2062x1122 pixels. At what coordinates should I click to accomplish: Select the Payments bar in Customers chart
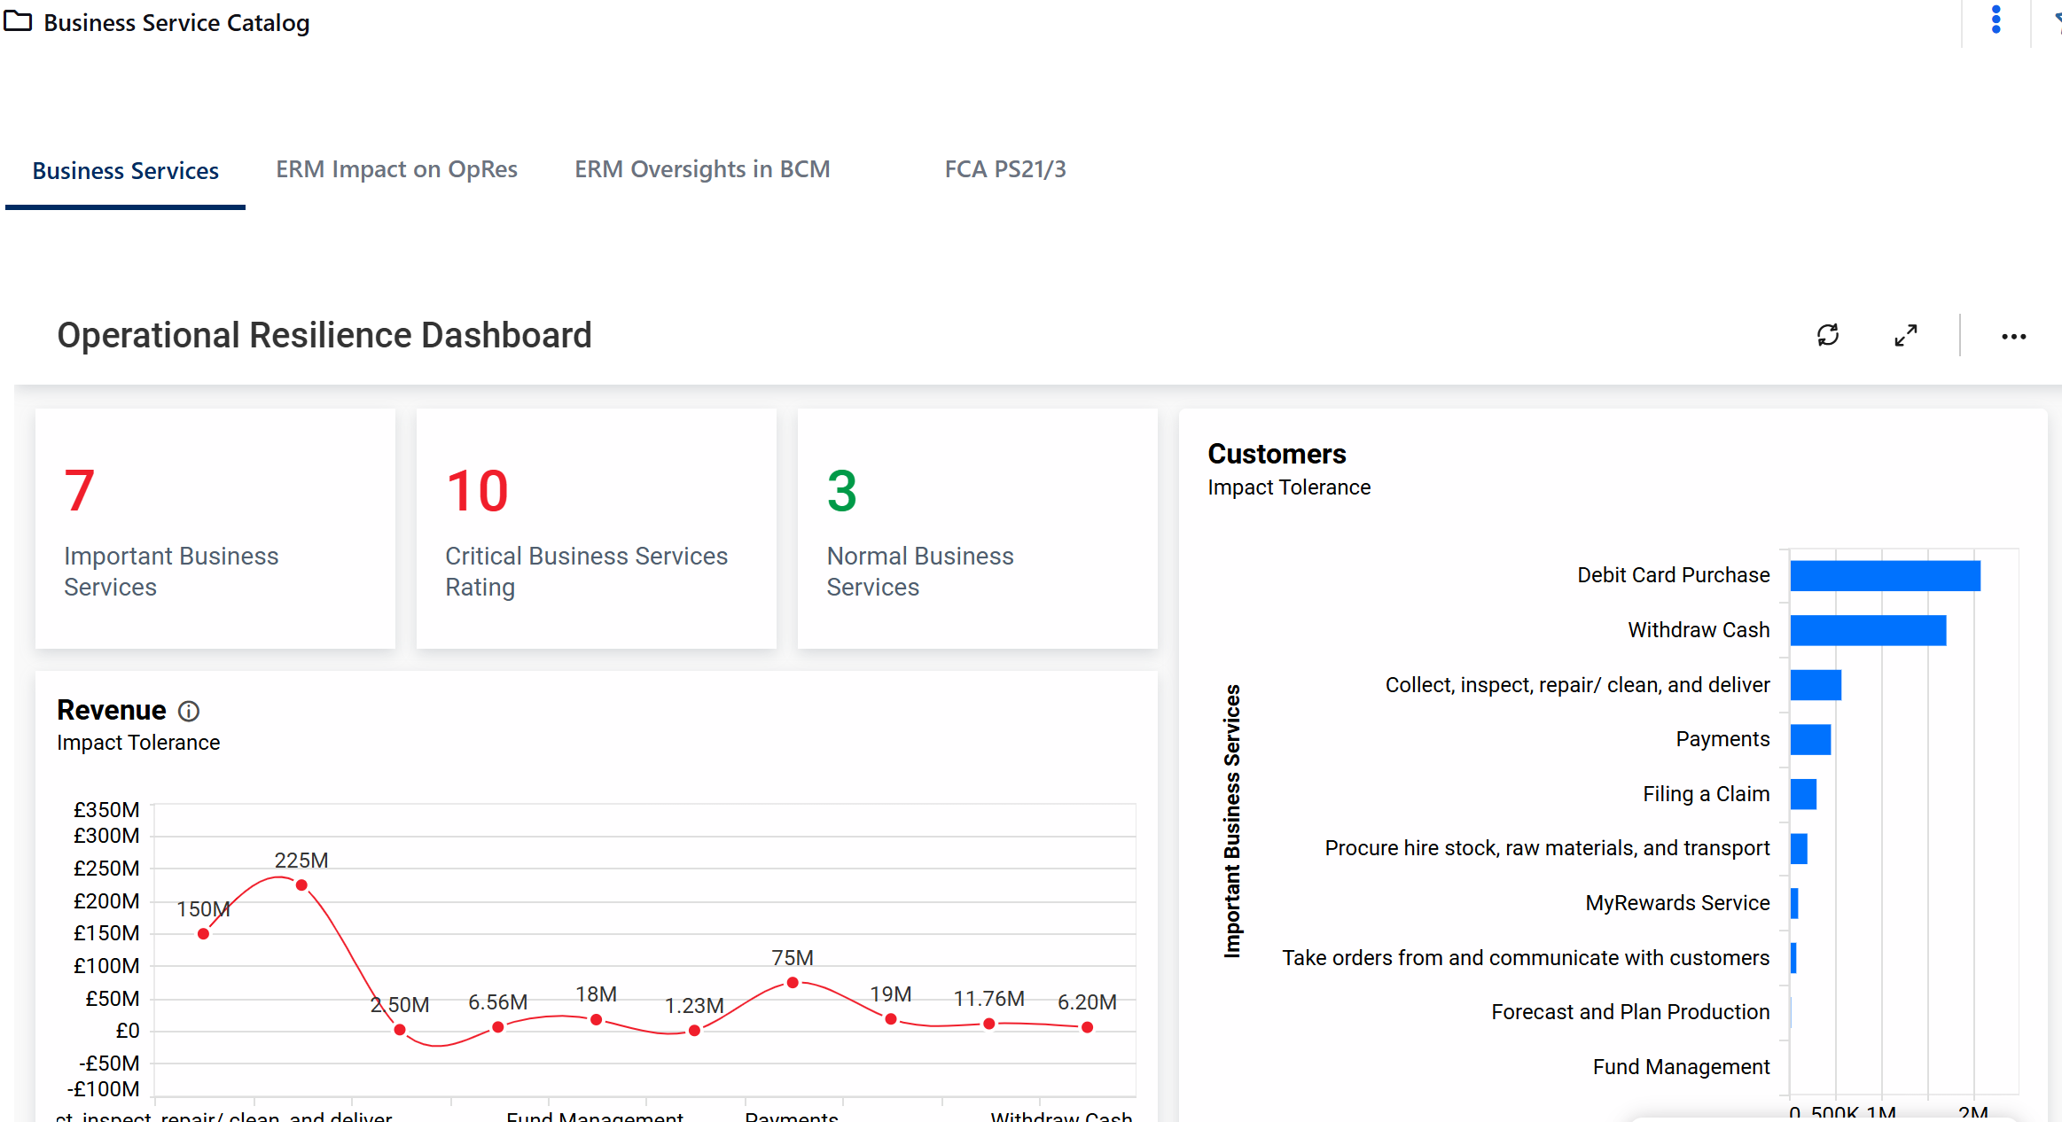coord(1810,739)
